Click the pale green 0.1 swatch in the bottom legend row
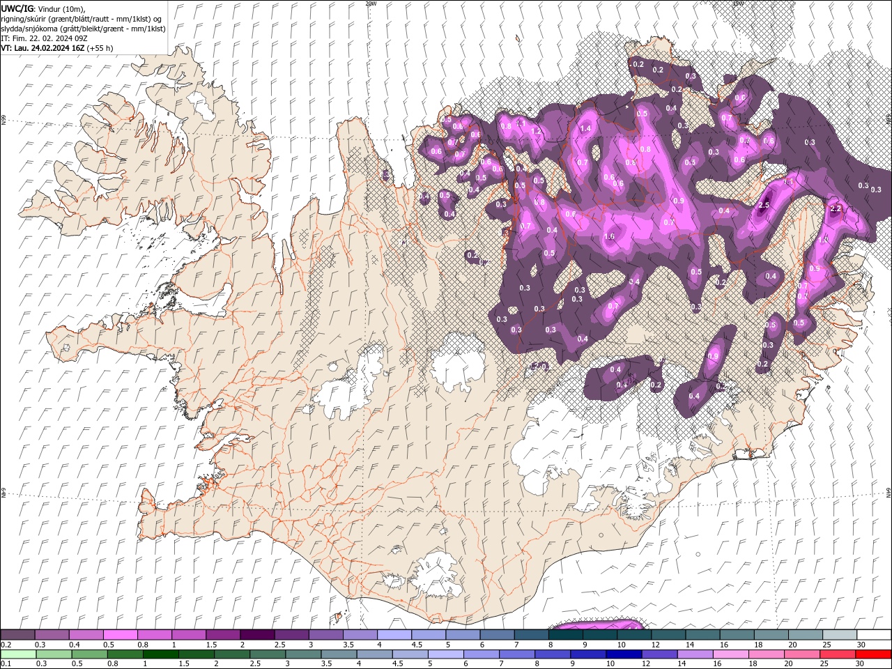Screen dimensions: 892x669 pos(19,654)
